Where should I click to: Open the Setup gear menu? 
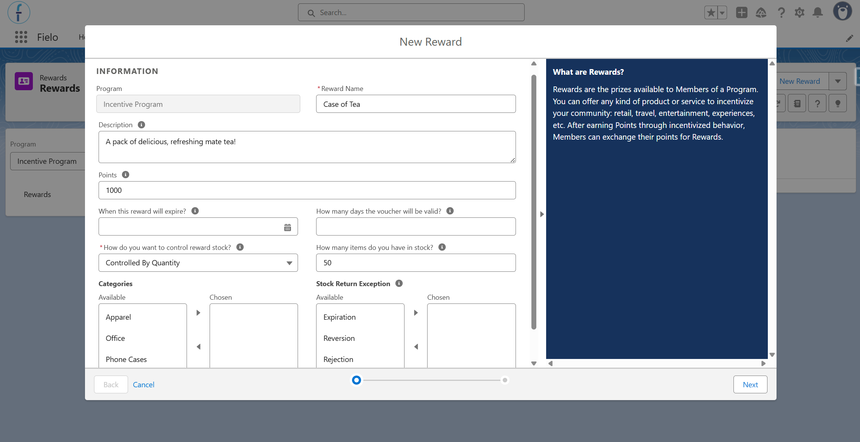tap(799, 12)
